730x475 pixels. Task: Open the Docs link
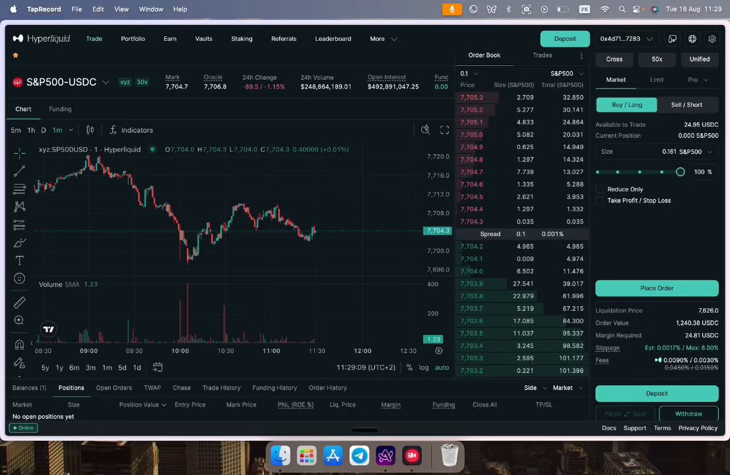pos(609,428)
